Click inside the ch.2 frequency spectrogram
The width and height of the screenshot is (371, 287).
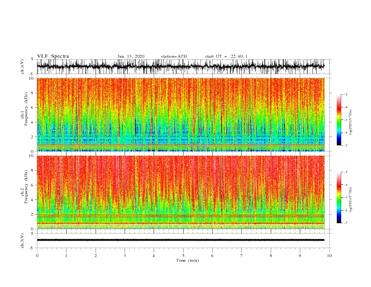pyautogui.click(x=181, y=192)
